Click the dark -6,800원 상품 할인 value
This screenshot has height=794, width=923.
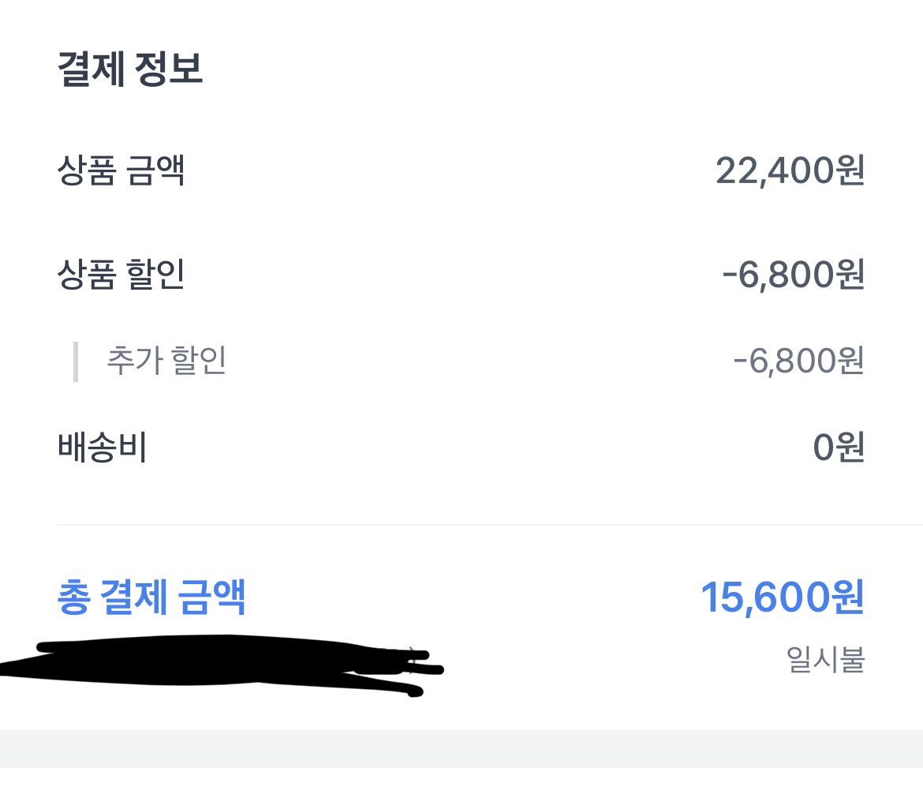pyautogui.click(x=794, y=275)
